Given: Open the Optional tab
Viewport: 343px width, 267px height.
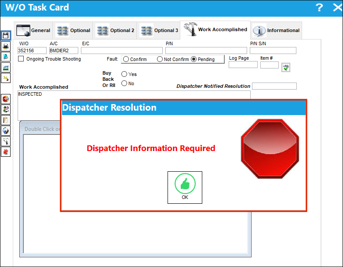Looking at the screenshot, I should point(73,30).
